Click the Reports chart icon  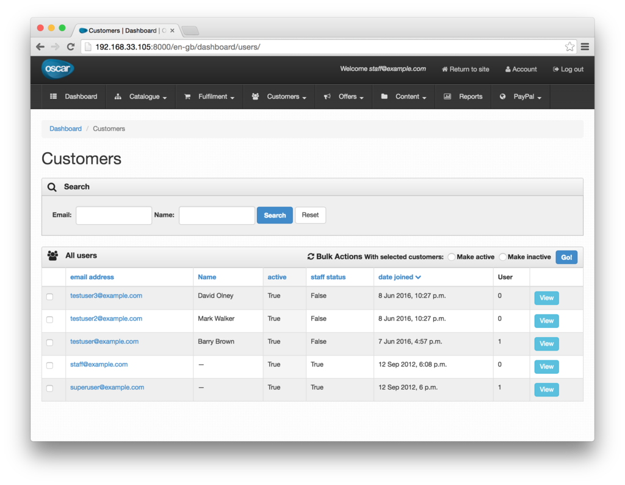(447, 97)
